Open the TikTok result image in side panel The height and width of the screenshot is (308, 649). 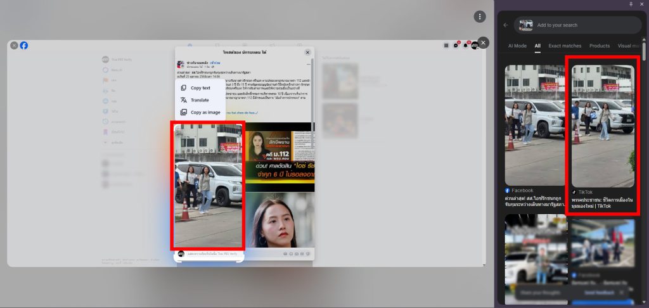click(x=603, y=126)
